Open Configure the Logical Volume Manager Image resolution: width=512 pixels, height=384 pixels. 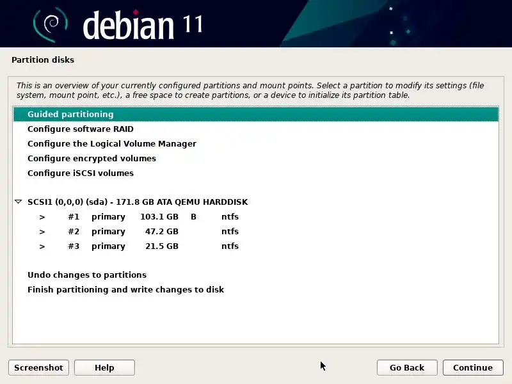pyautogui.click(x=256, y=143)
